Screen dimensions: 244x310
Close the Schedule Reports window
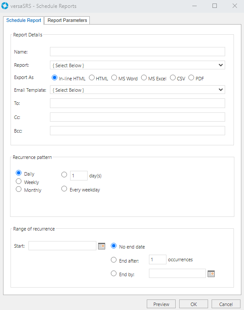(x=235, y=6)
